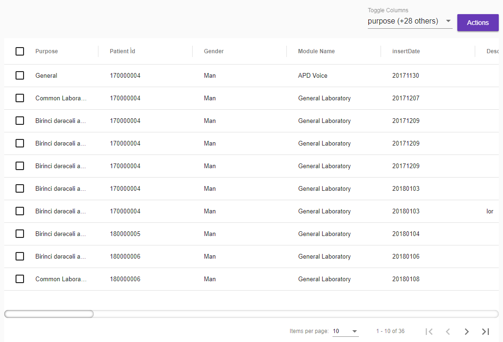The height and width of the screenshot is (342, 503).
Task: Click 'Common Labora…' in the 20171207 row
Action: tap(61, 98)
